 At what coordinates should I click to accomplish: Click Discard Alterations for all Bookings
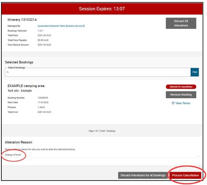[143, 175]
